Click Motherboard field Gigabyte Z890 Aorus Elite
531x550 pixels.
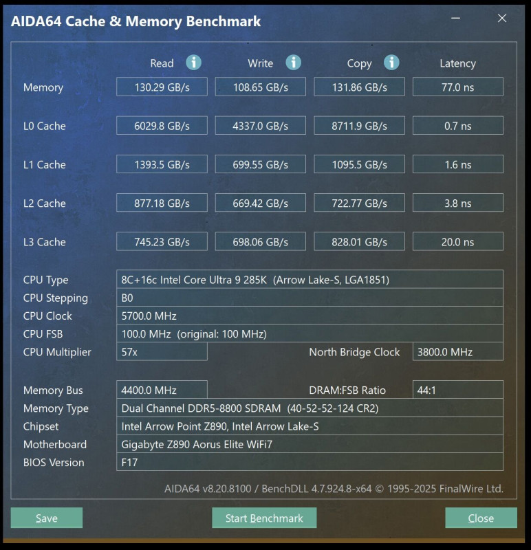pos(310,444)
